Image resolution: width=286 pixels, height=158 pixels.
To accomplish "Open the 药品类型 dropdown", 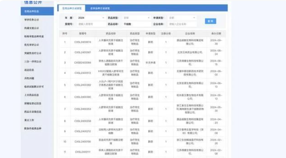I will (137, 18).
